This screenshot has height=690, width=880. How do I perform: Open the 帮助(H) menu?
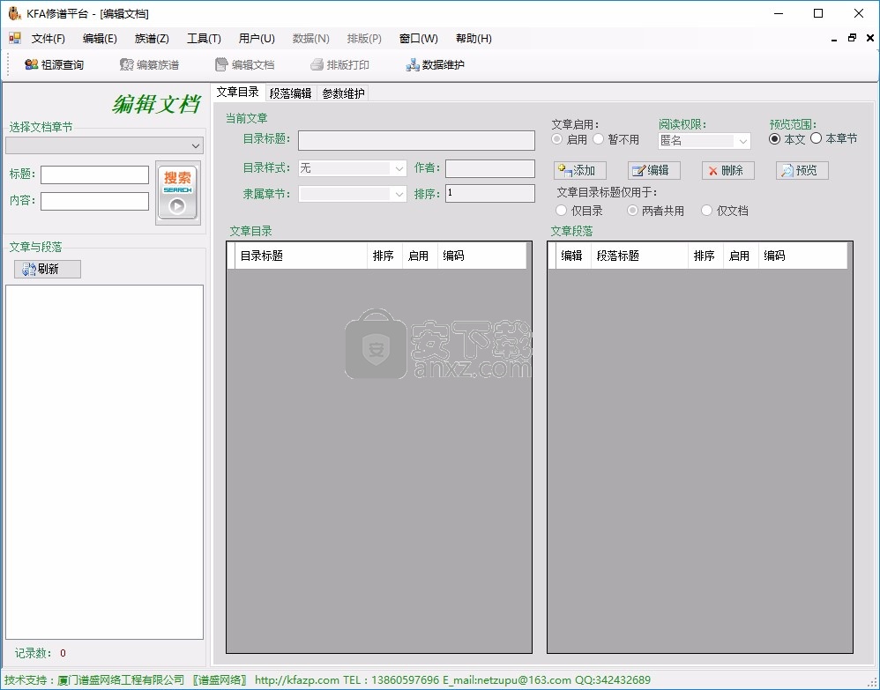coord(474,38)
